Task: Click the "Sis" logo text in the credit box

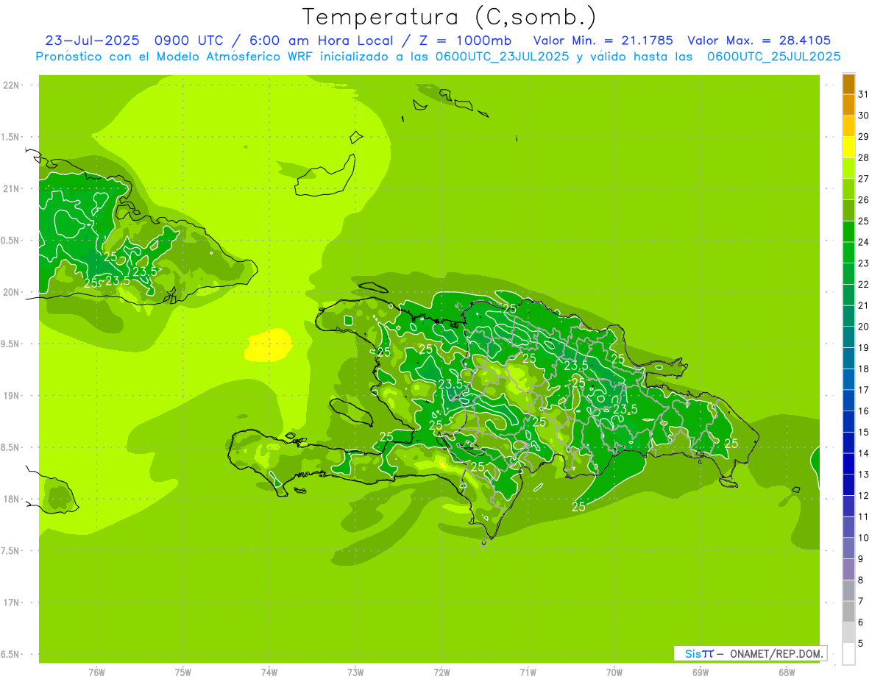Action: click(692, 653)
